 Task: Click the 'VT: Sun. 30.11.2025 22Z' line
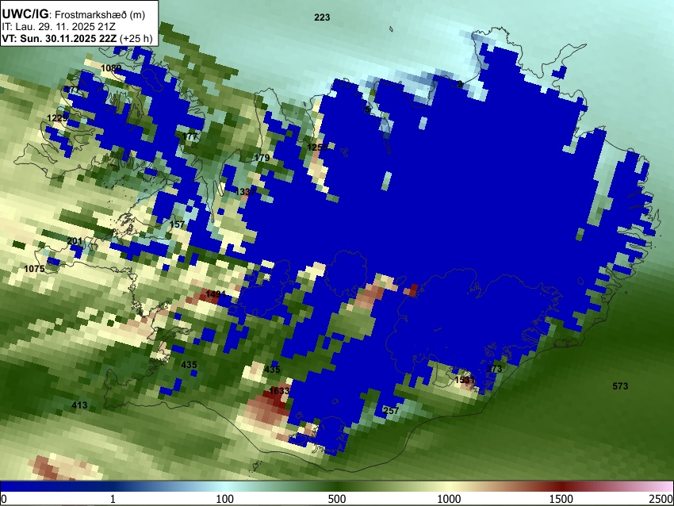point(59,38)
